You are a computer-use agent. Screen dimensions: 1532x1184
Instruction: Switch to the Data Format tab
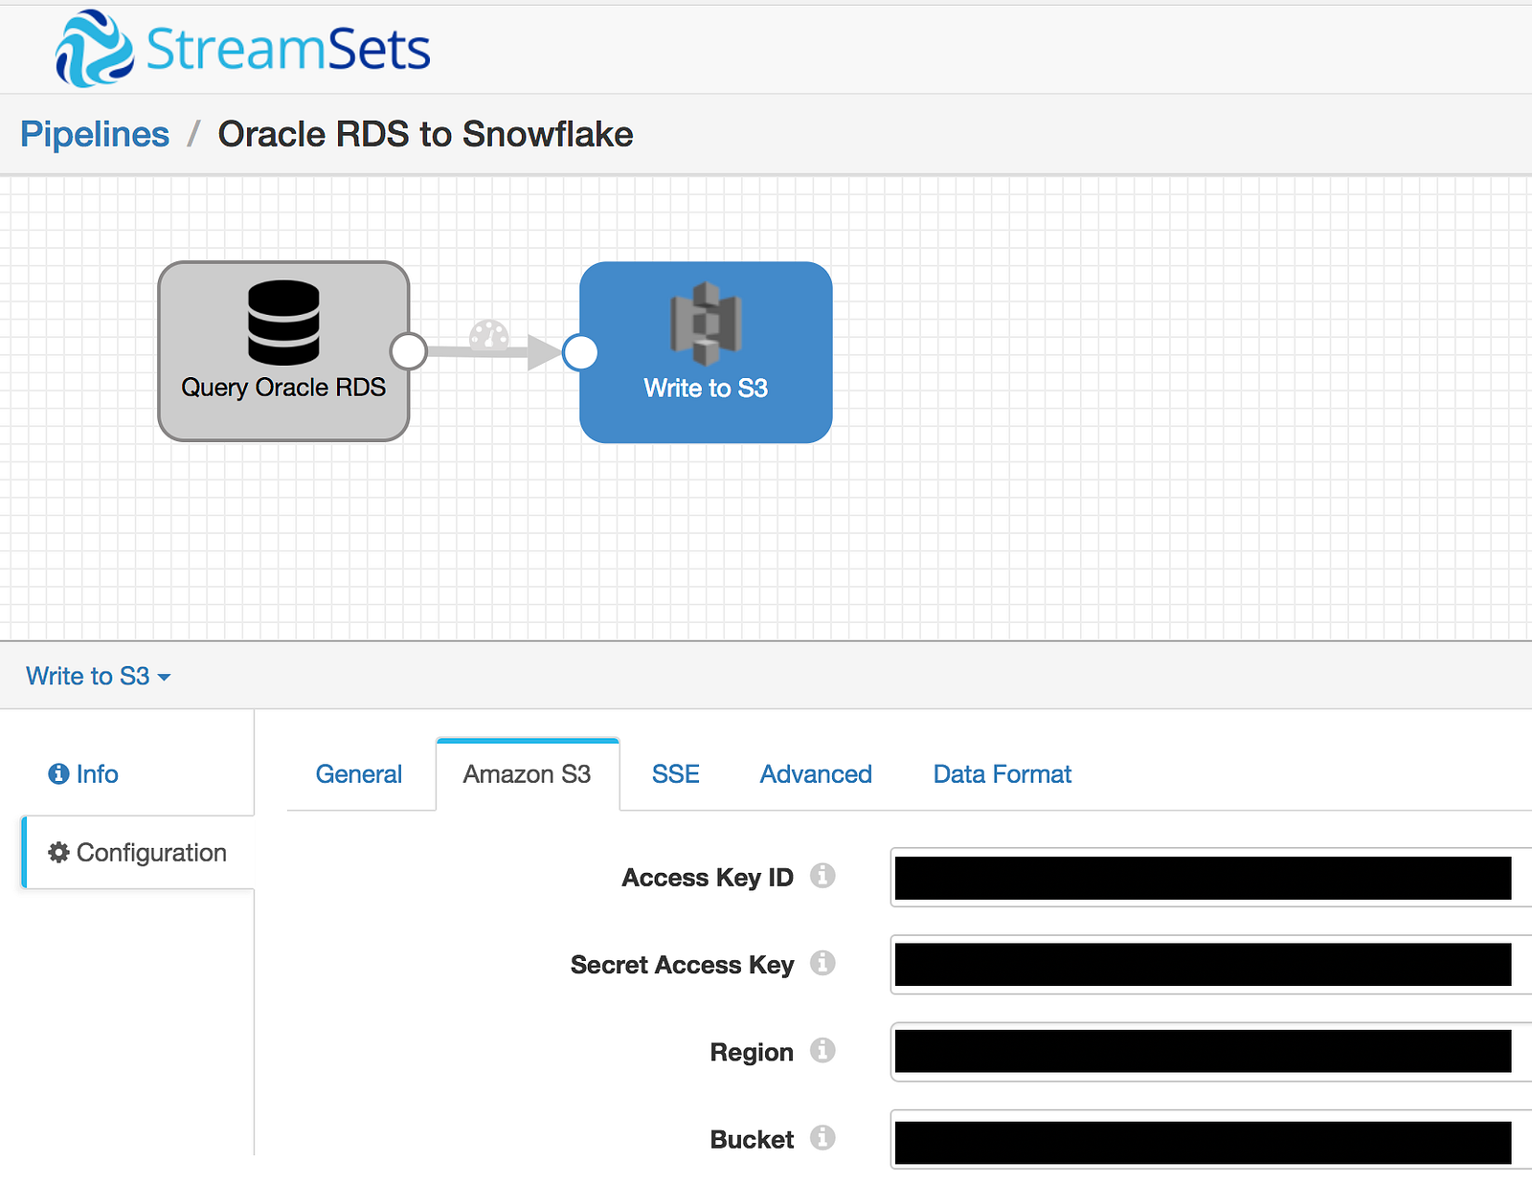[x=1003, y=773]
